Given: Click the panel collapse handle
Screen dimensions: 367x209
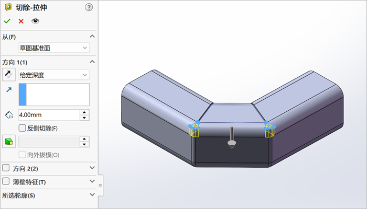Looking at the screenshot, I should pos(101,185).
